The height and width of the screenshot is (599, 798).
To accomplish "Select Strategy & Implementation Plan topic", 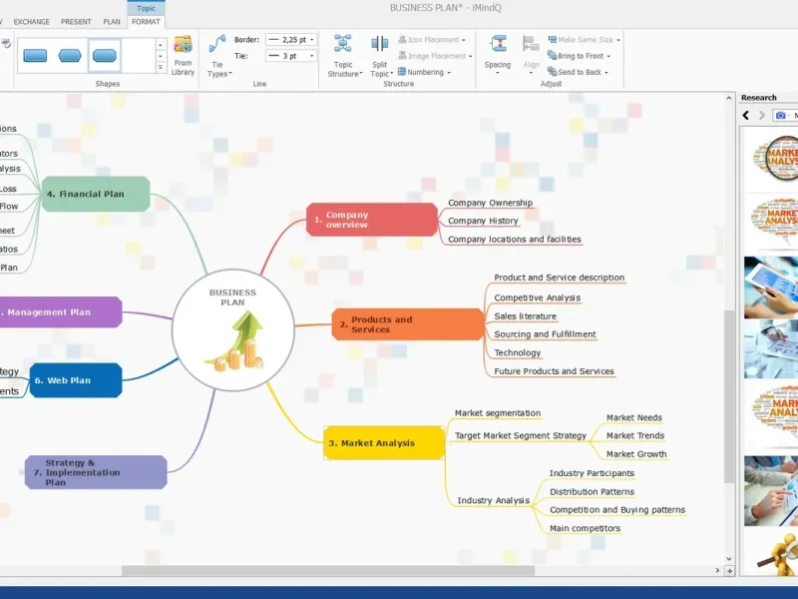I will click(96, 472).
